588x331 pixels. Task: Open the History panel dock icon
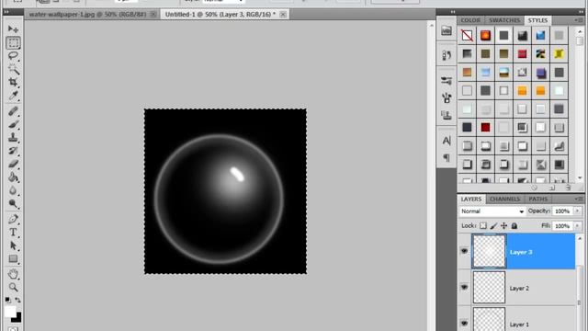tap(447, 55)
